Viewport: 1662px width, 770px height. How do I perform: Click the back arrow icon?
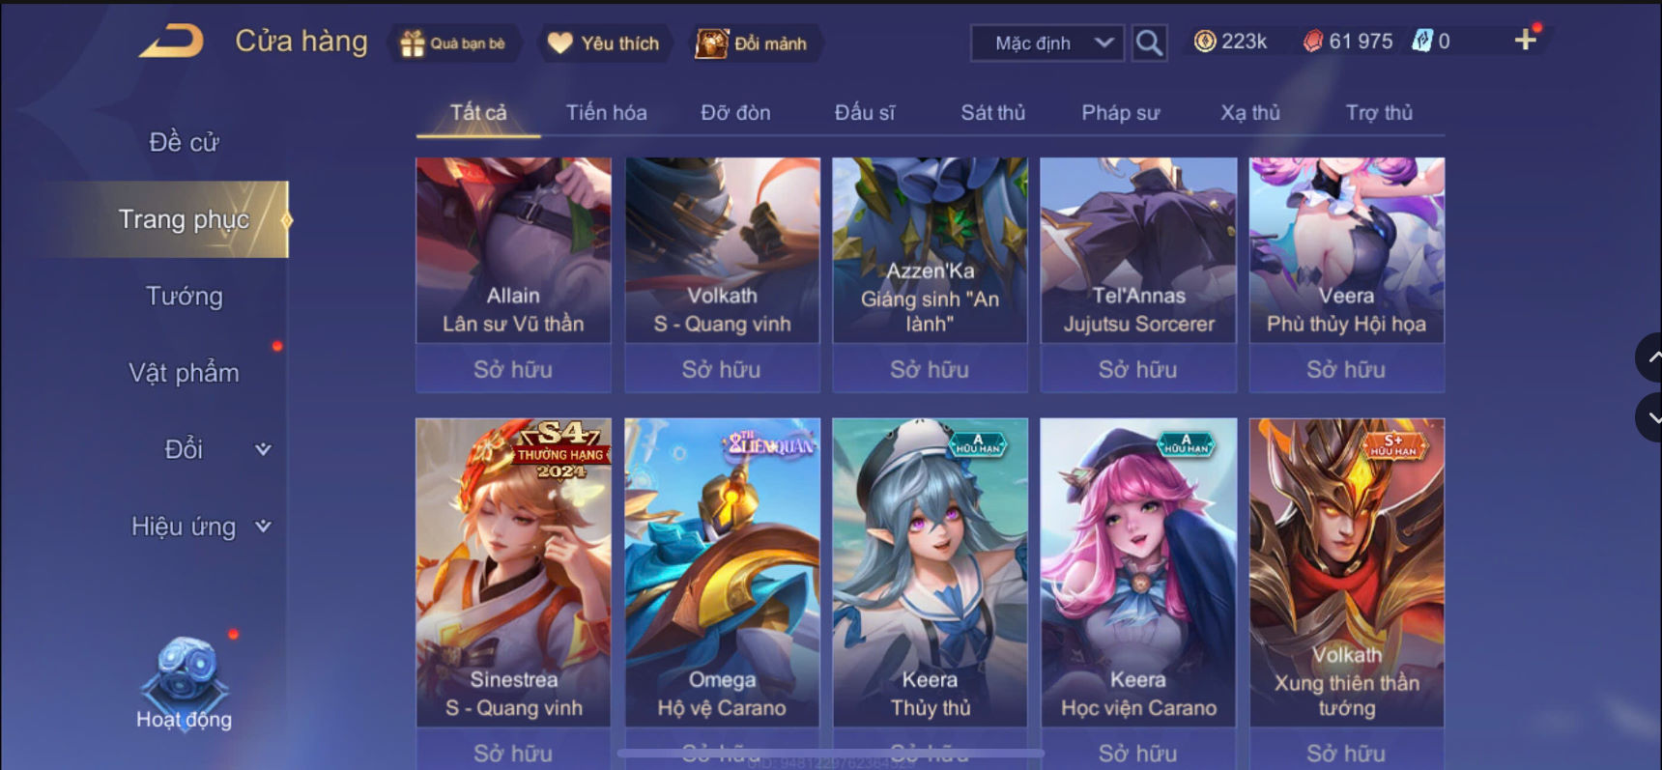[x=172, y=42]
